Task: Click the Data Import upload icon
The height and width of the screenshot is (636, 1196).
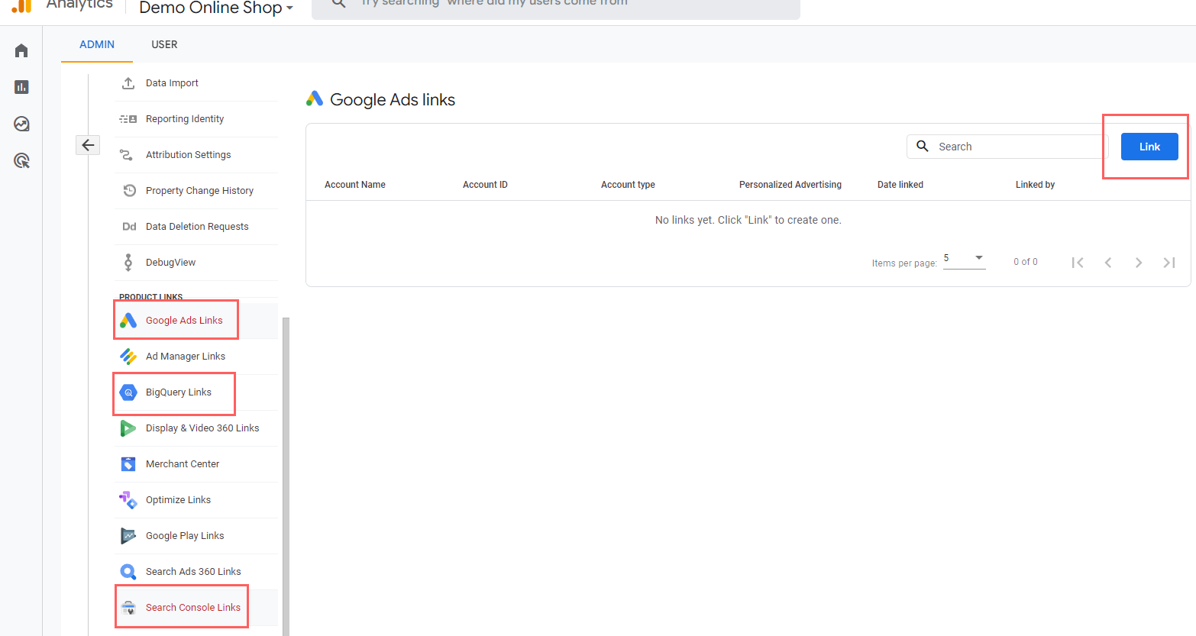Action: 128,83
